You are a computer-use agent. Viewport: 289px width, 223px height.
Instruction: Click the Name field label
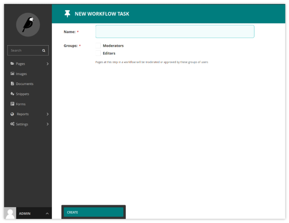pyautogui.click(x=70, y=32)
